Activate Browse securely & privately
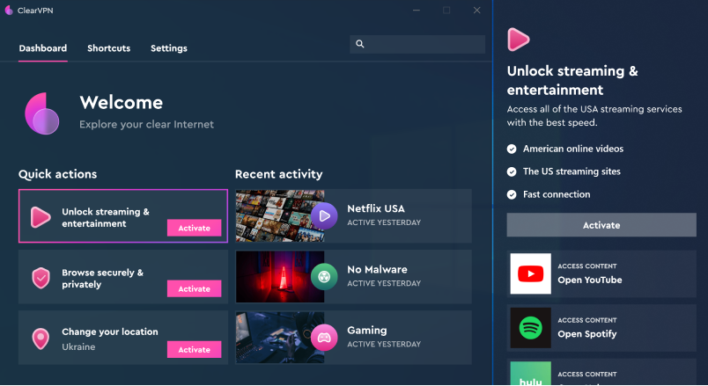708x386 pixels. point(194,288)
